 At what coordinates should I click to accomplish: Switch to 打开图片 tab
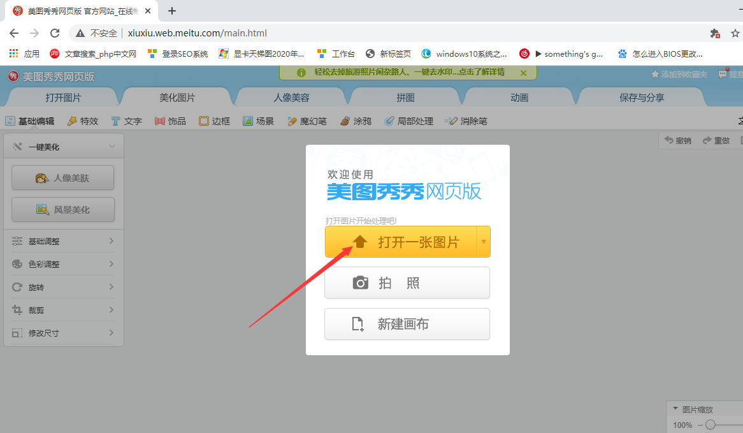64,98
